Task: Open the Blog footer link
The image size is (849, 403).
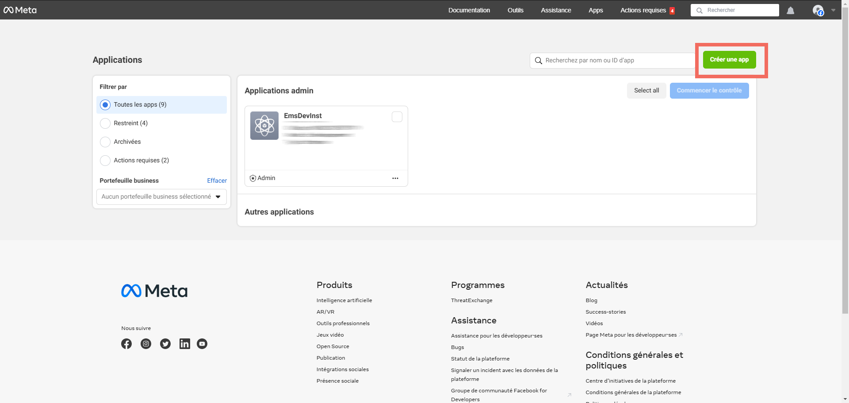Action: (x=591, y=300)
